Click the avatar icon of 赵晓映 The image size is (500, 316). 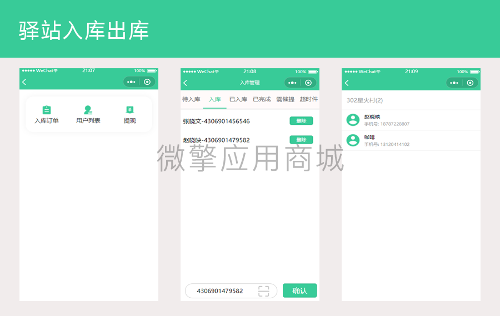353,120
